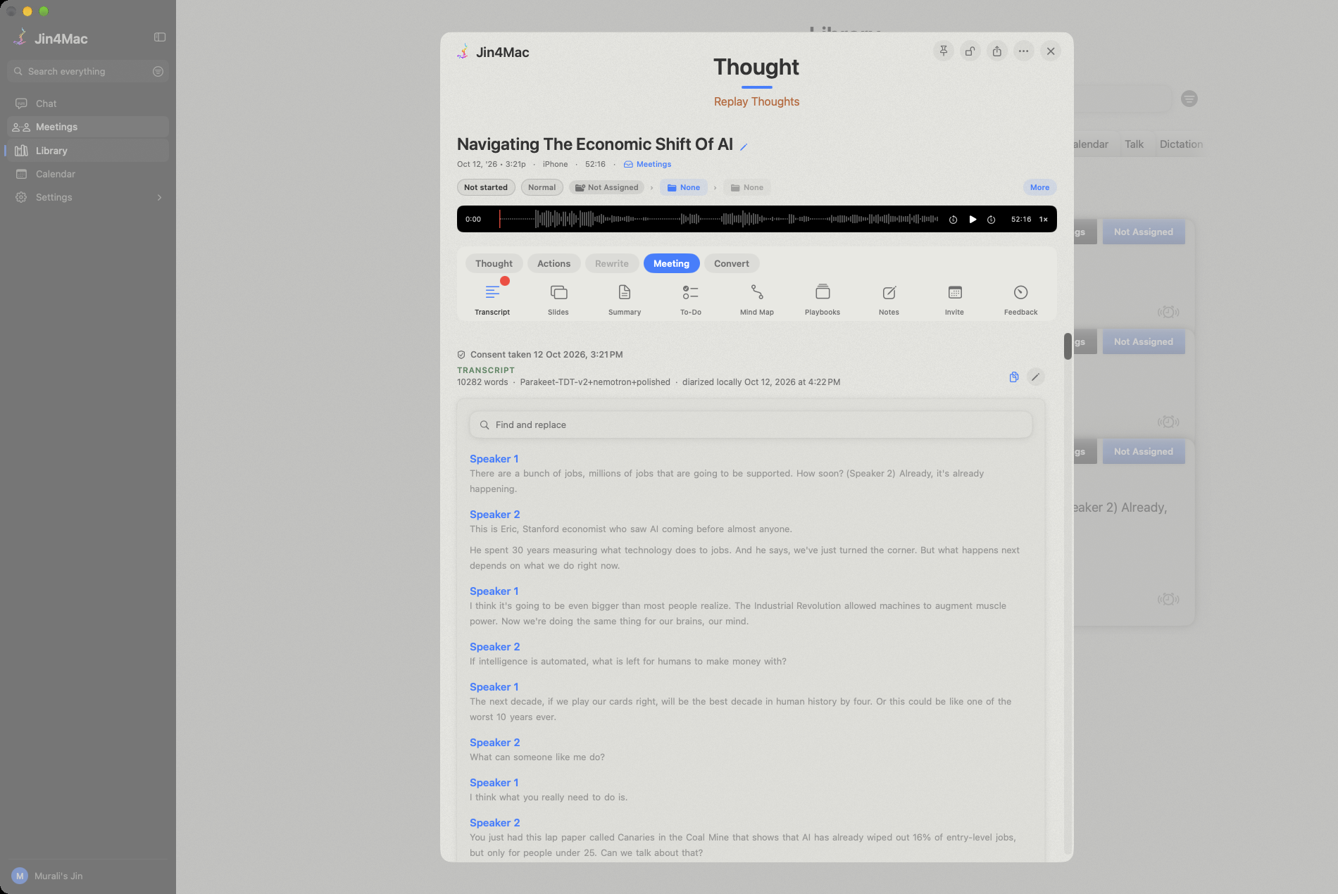Open the Not Assigned chip below the title
This screenshot has width=1338, height=894.
pos(607,187)
